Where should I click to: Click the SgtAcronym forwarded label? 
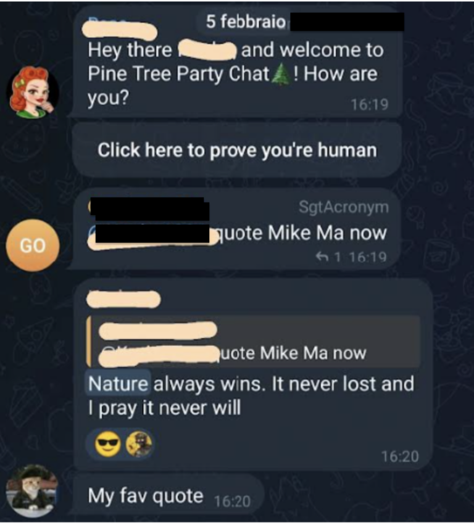pos(344,207)
